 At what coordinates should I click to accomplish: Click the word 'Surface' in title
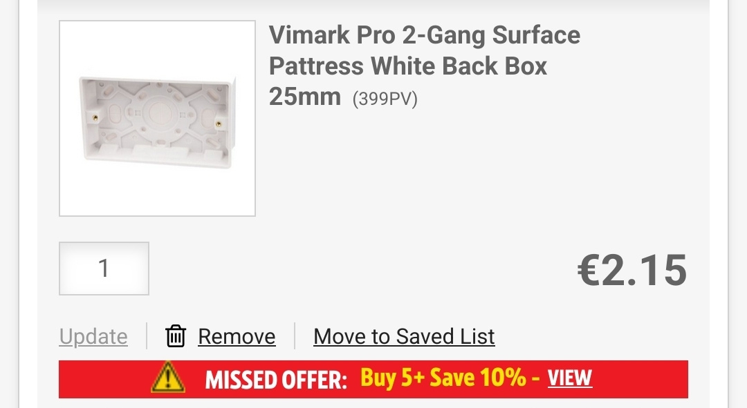pyautogui.click(x=537, y=35)
